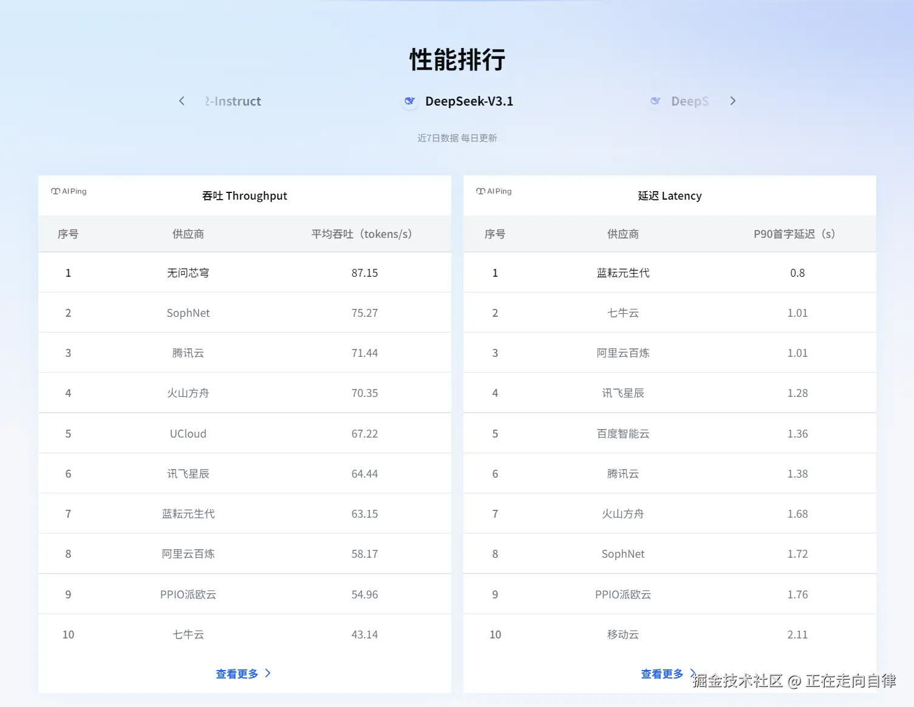Click throughput value 58.17
The image size is (914, 707).
[364, 554]
